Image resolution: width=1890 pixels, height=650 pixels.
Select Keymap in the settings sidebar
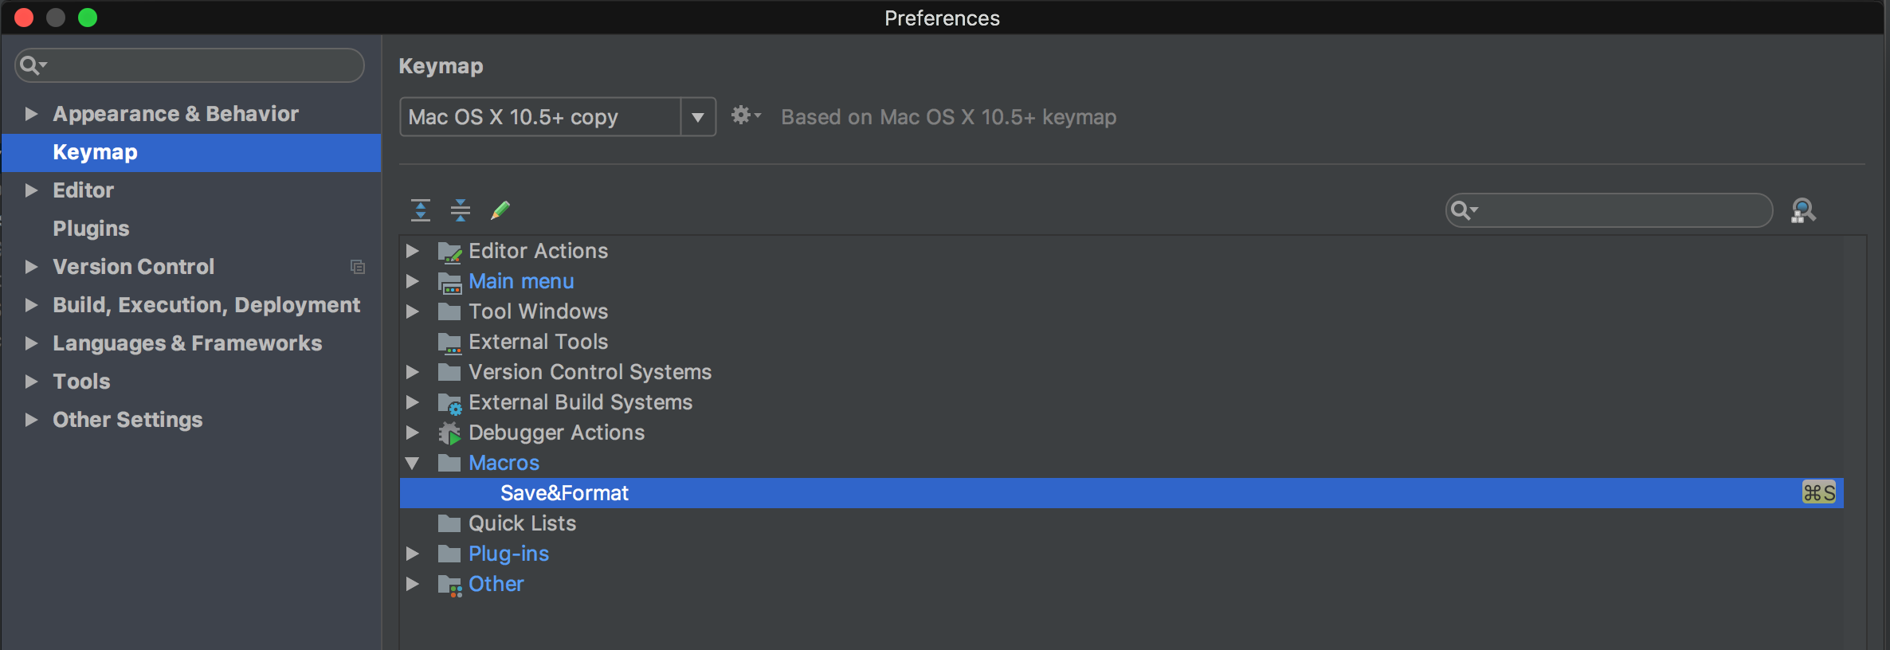(95, 152)
